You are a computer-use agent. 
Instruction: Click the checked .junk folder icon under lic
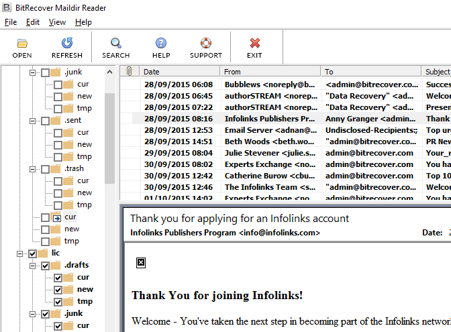click(x=56, y=314)
